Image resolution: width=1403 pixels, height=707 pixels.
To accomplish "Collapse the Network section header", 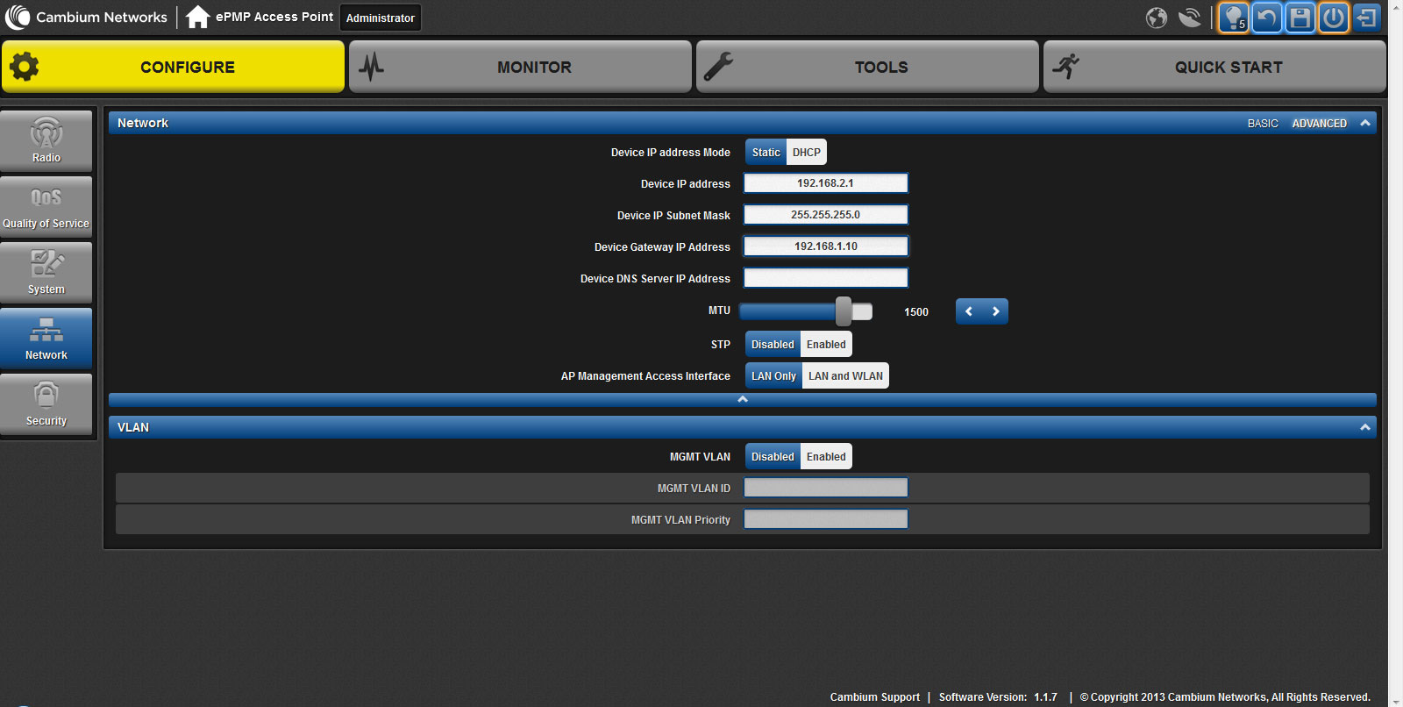I will [x=1364, y=124].
